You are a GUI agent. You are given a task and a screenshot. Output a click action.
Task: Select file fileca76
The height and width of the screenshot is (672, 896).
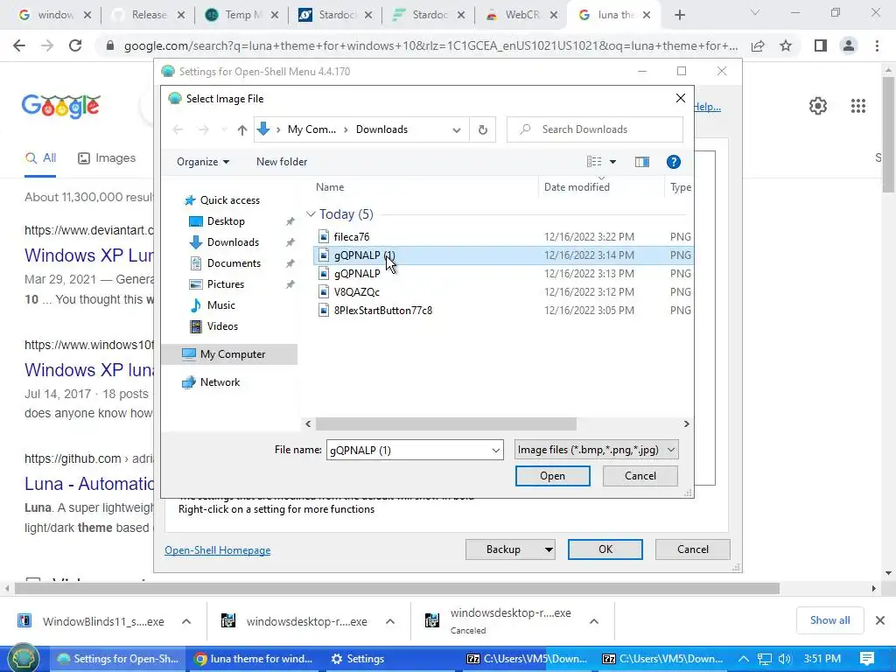click(x=352, y=236)
